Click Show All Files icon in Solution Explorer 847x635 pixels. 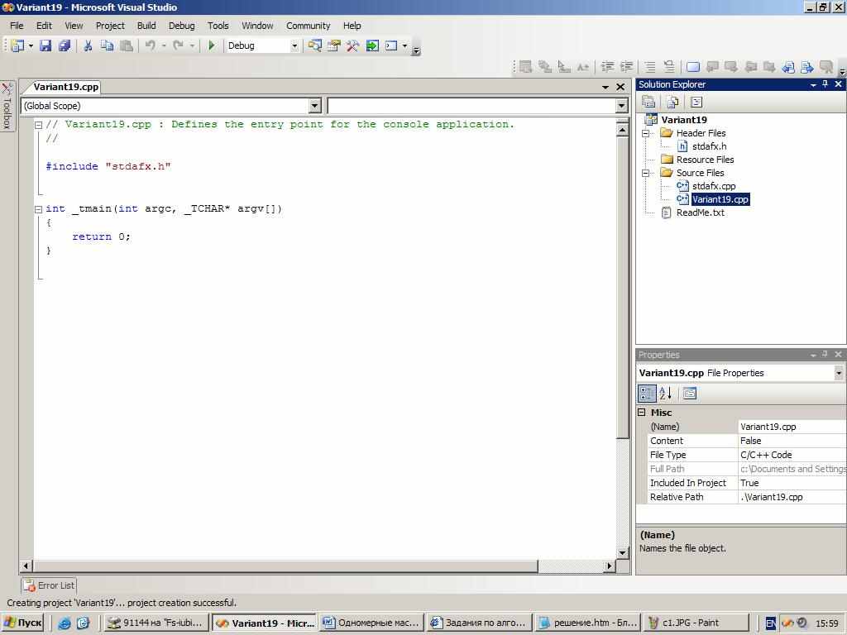click(672, 102)
